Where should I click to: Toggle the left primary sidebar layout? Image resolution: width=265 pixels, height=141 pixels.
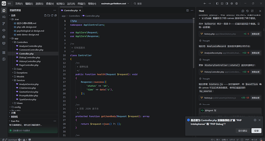[217, 3]
